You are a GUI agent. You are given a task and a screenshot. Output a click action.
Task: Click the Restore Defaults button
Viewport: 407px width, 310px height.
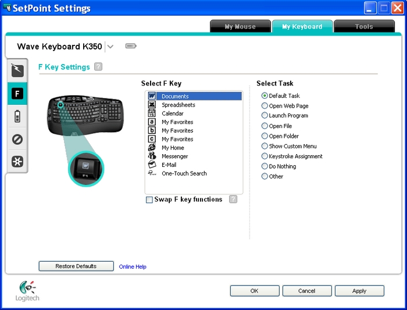[x=76, y=266]
